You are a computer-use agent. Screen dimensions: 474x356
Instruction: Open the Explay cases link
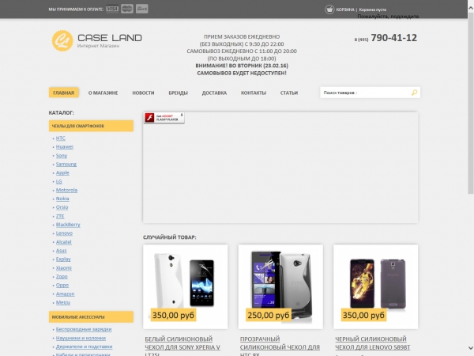tap(63, 259)
